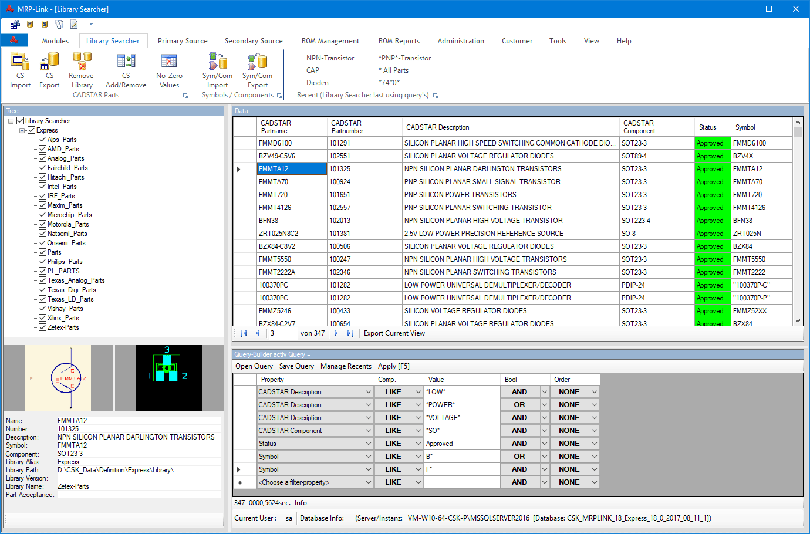Click Export Current View

(394, 333)
